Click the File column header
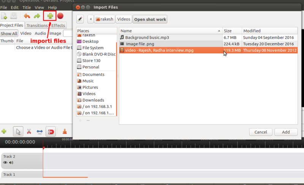 [x=44, y=41]
